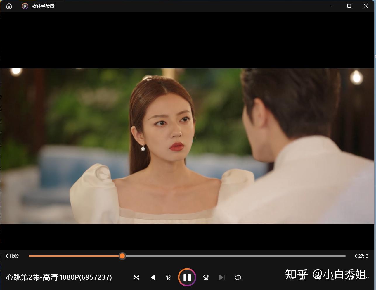Click the elapsed time 0:11:09
The height and width of the screenshot is (290, 376).
(12, 256)
